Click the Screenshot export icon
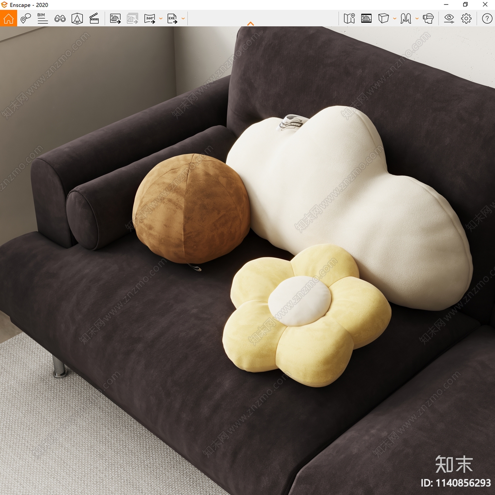This screenshot has height=495, width=495. (x=115, y=19)
